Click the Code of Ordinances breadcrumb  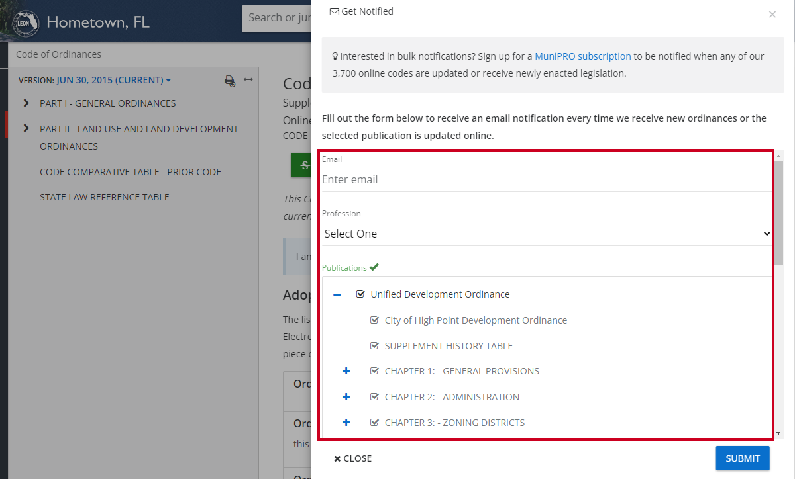coord(58,54)
